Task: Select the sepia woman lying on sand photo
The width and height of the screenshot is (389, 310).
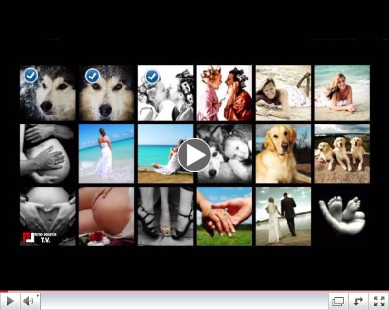Action: click(x=283, y=93)
